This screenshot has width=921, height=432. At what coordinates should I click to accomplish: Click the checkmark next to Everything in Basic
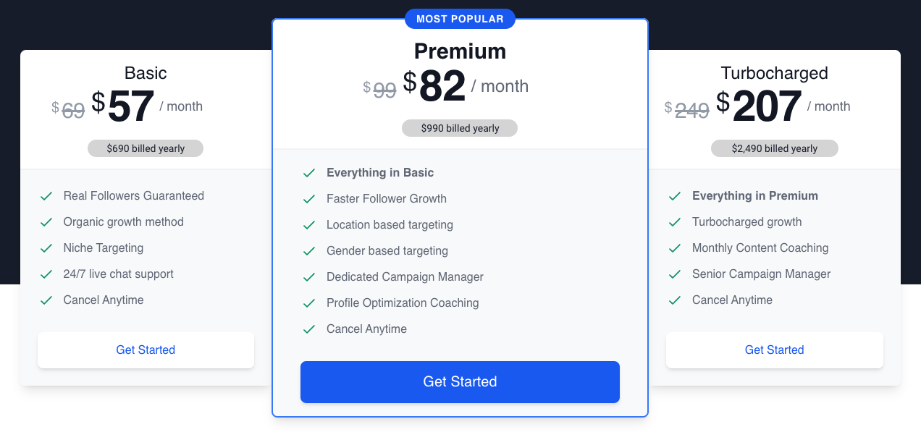tap(309, 172)
